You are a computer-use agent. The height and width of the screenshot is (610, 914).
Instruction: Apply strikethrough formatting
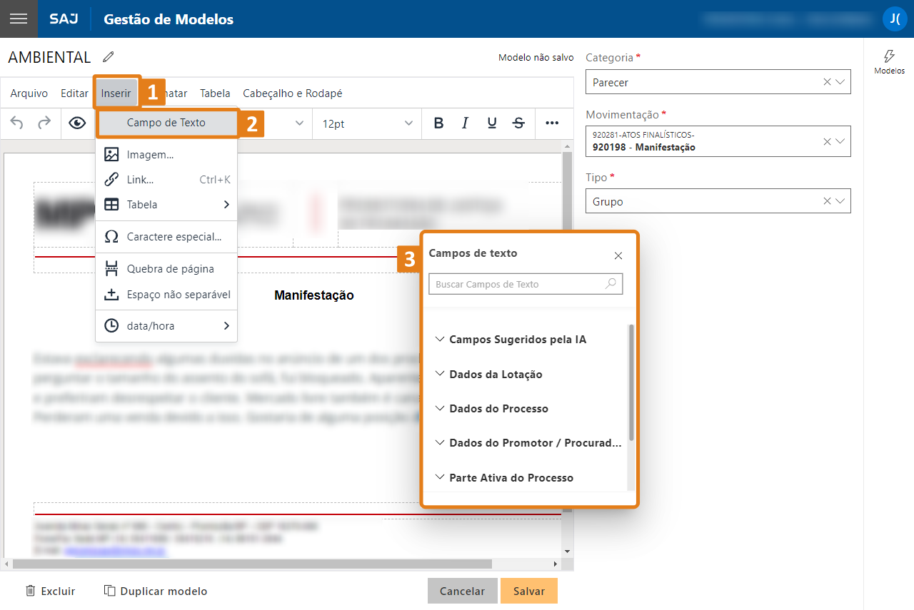pyautogui.click(x=518, y=123)
